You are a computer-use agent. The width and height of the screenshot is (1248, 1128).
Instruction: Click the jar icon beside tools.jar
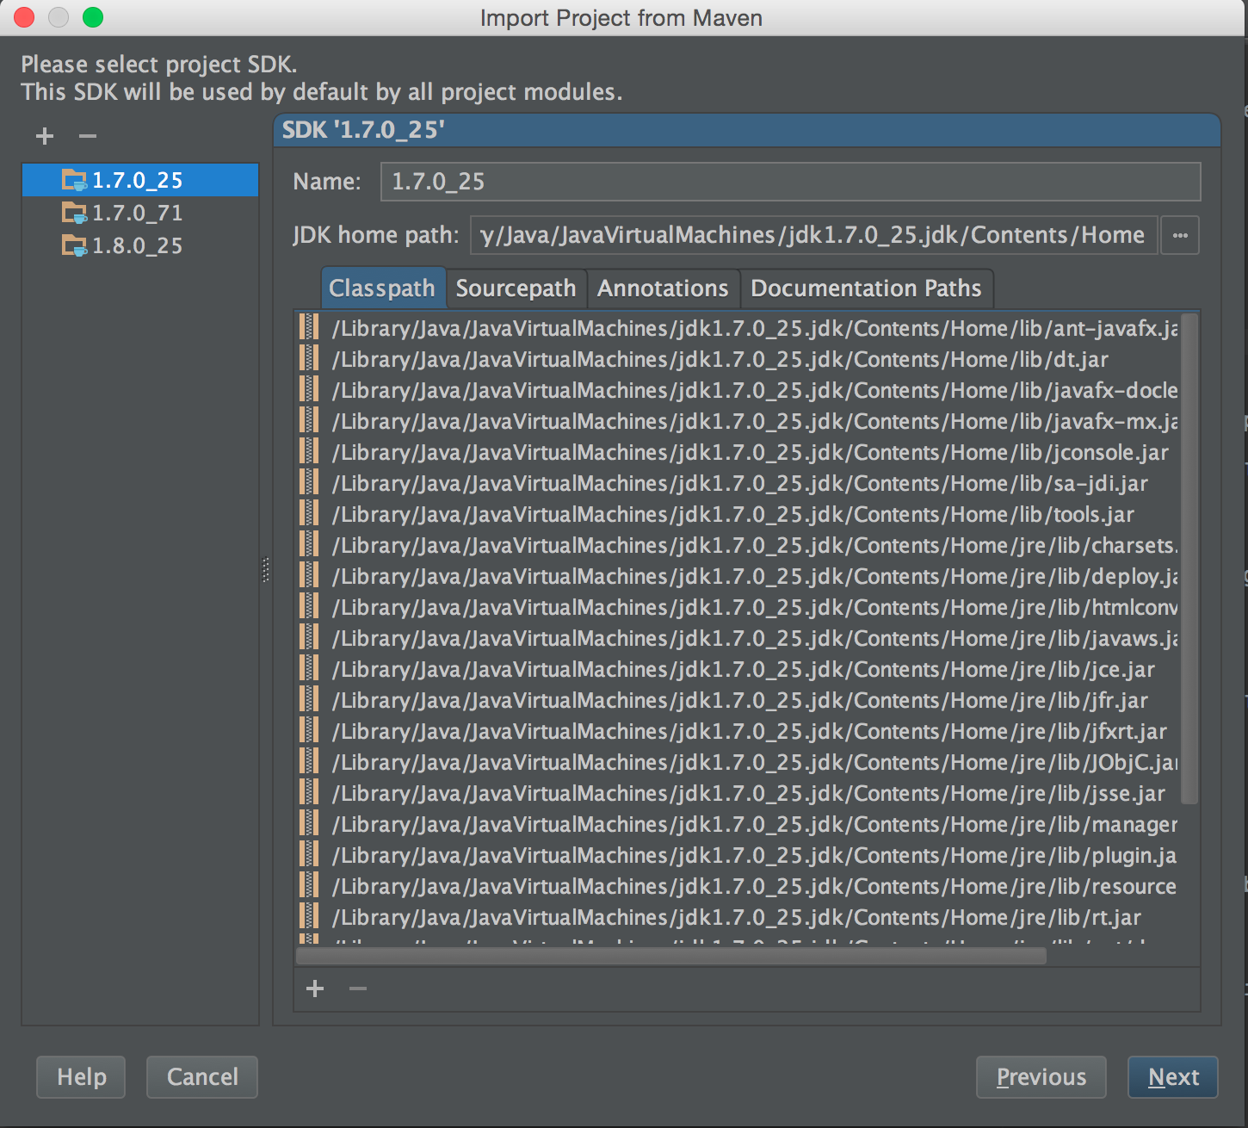[307, 514]
